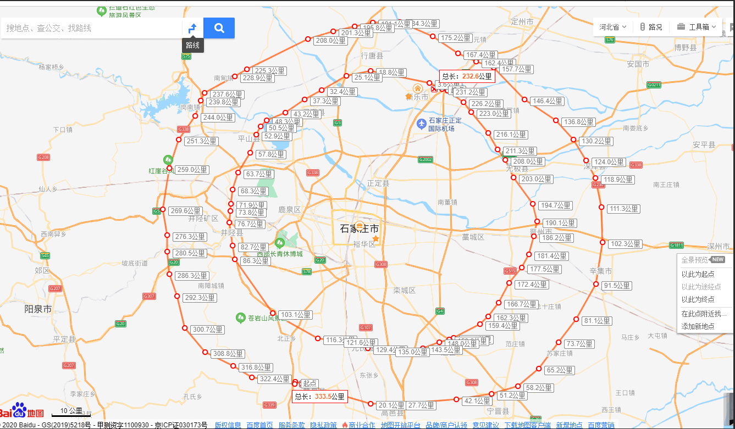Image resolution: width=735 pixels, height=429 pixels.
Task: Open the 工具箱 toolbox dropdown
Action: tap(697, 27)
